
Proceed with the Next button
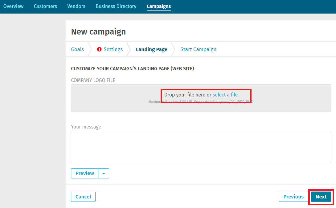click(321, 197)
